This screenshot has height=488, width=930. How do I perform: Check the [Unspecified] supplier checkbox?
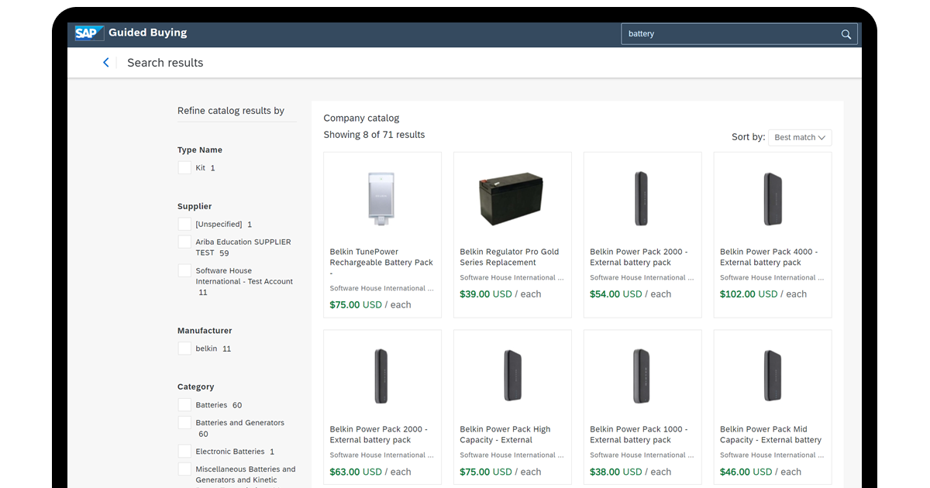pos(184,224)
